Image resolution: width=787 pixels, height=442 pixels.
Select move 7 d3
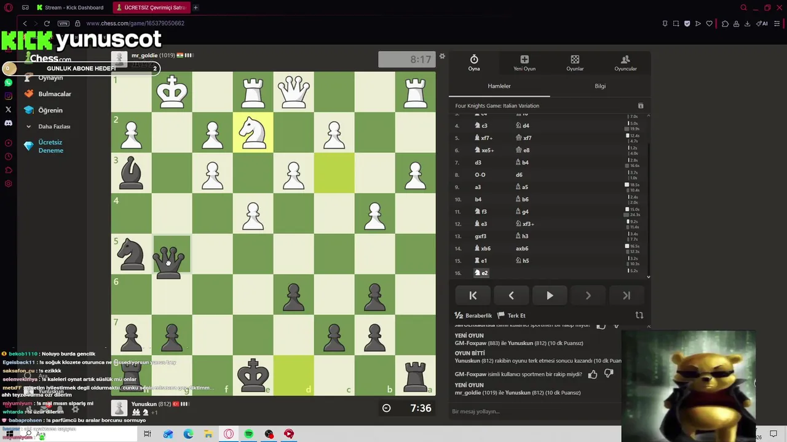pyautogui.click(x=478, y=162)
